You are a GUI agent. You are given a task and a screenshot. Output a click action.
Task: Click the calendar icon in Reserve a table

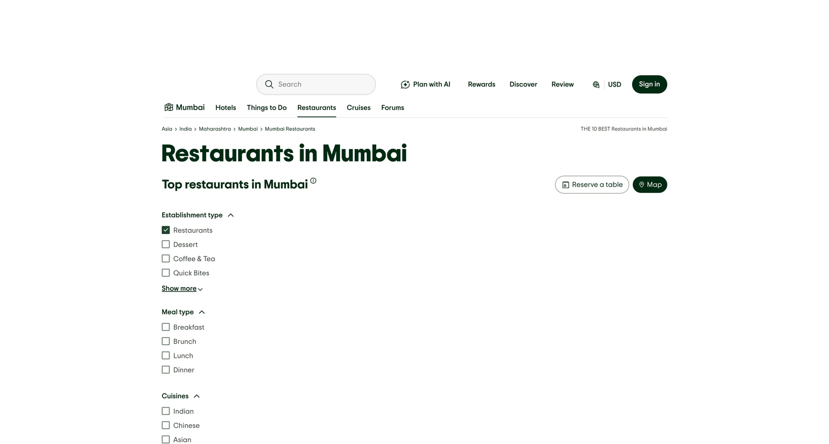(x=566, y=185)
